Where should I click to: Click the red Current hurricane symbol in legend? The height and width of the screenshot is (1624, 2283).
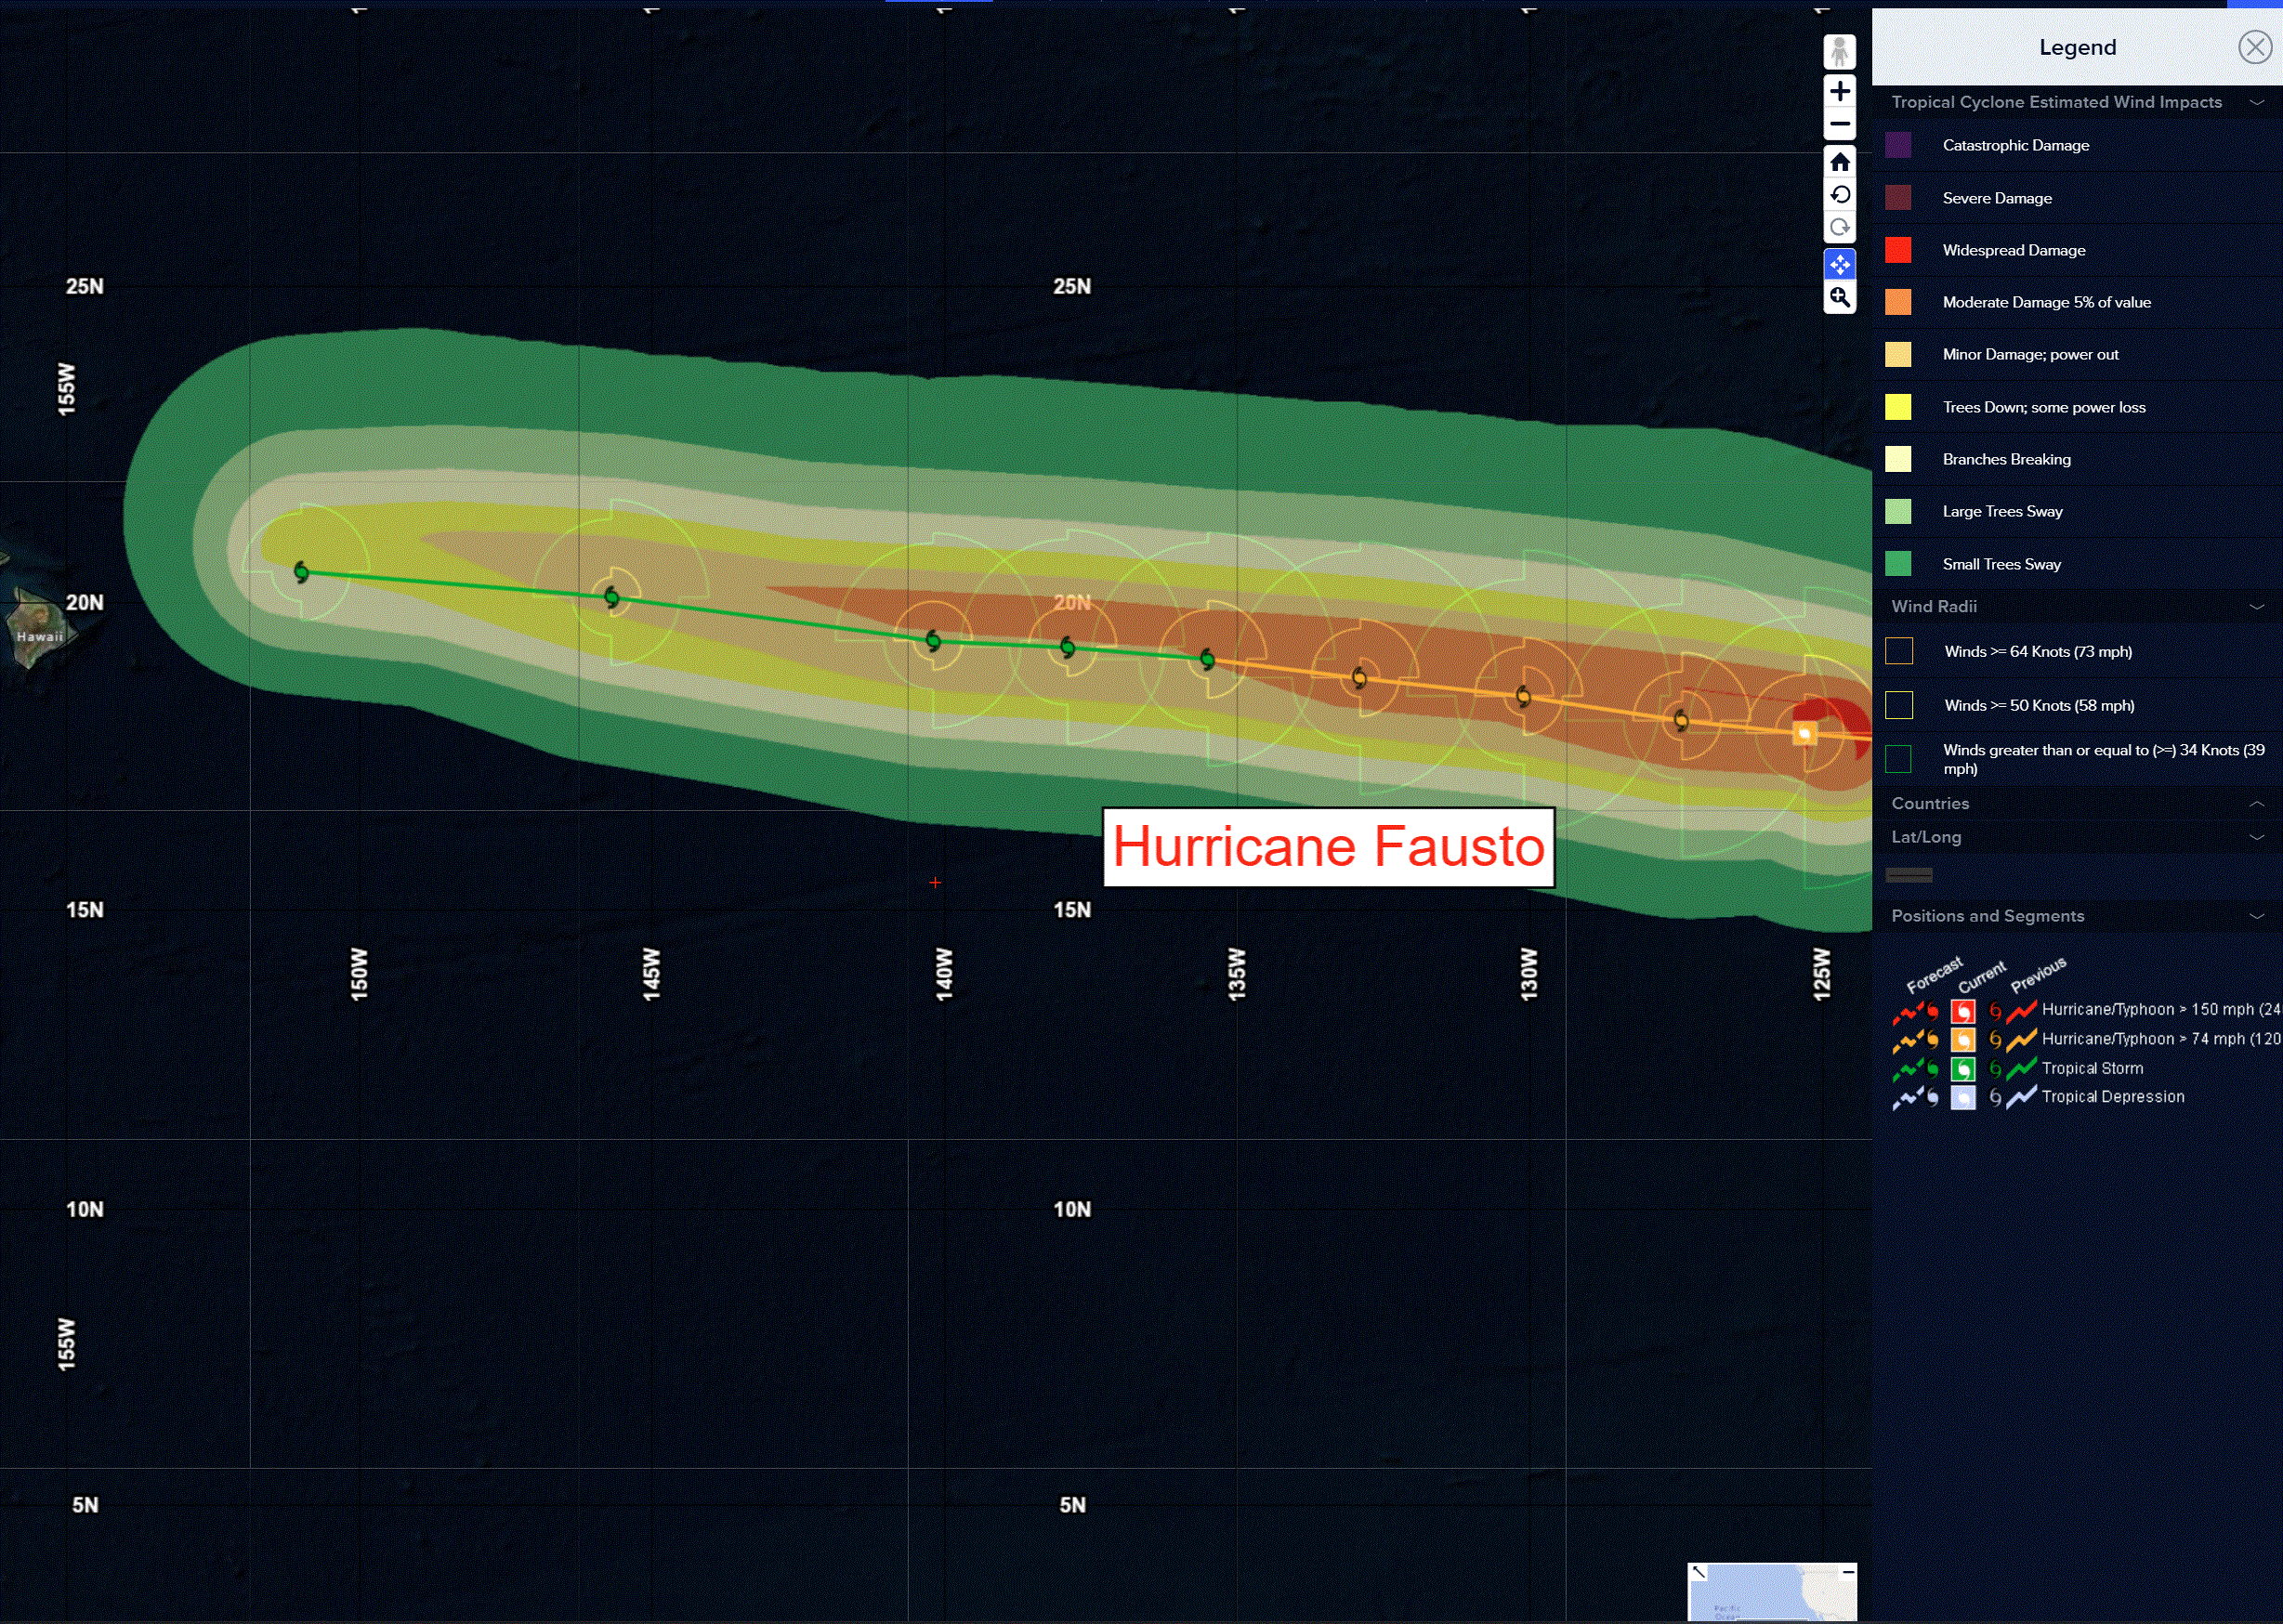pos(1963,1011)
